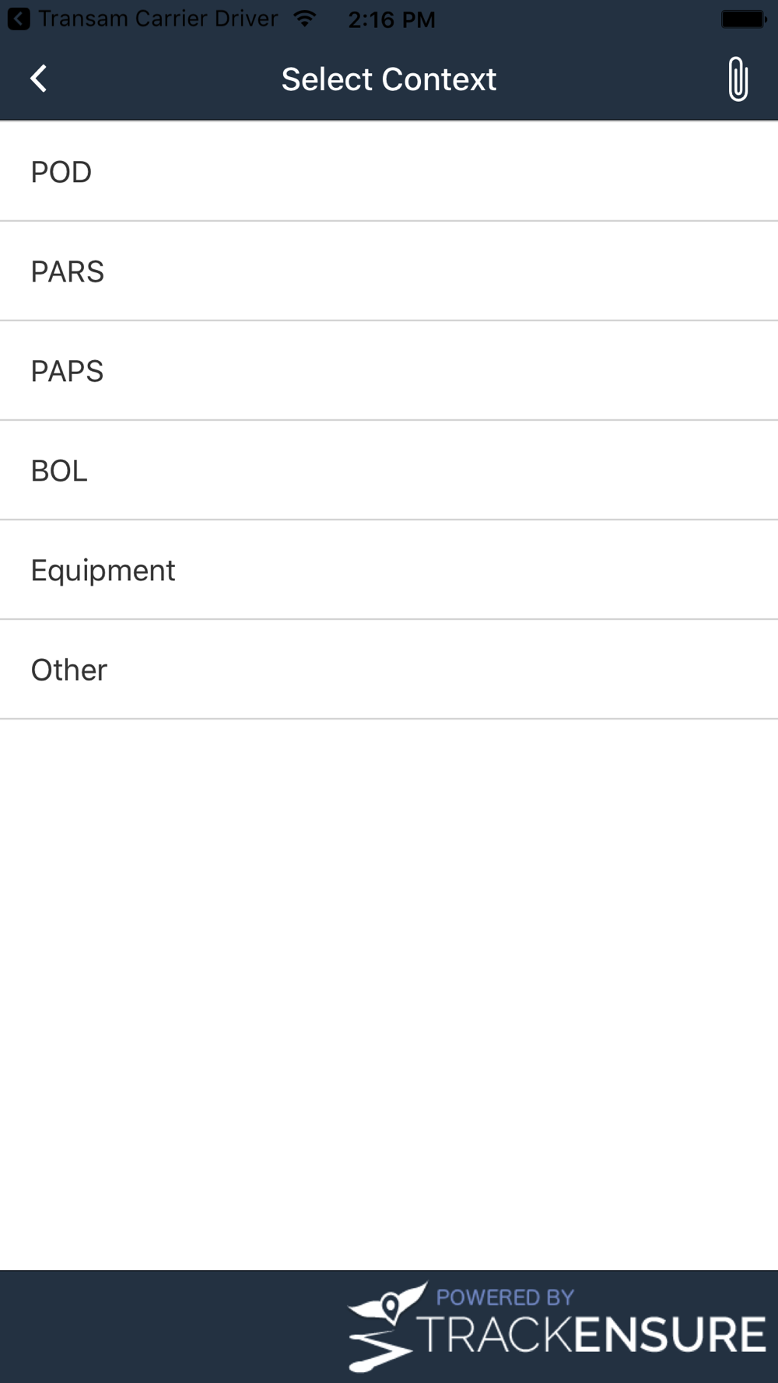Pick the PAPS context option
The height and width of the screenshot is (1383, 778).
389,371
